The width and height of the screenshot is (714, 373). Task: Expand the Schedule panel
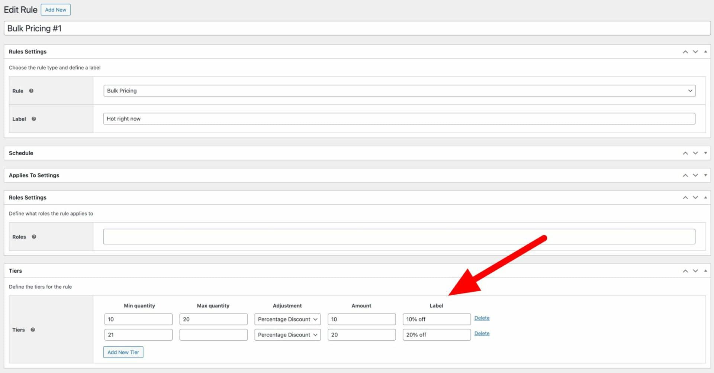705,153
